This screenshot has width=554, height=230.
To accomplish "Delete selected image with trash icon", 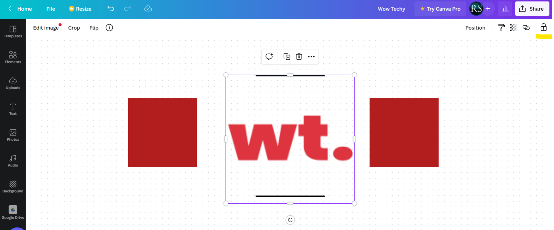I will point(299,57).
